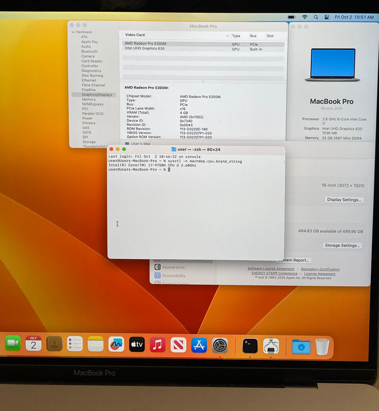The width and height of the screenshot is (379, 411).
Task: Select Bluetooth in hardware list
Action: point(89,52)
